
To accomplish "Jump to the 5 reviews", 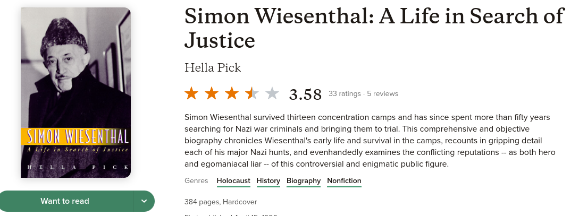I will coord(382,94).
